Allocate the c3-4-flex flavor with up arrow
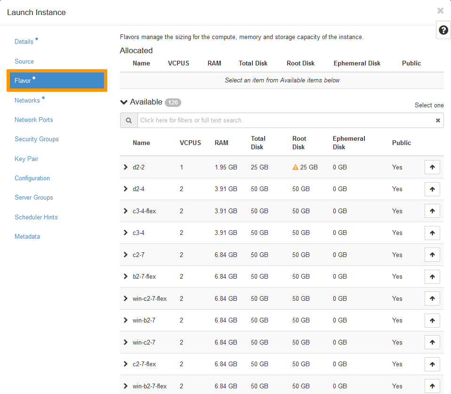Viewport: 451px width, 394px height. coord(432,211)
